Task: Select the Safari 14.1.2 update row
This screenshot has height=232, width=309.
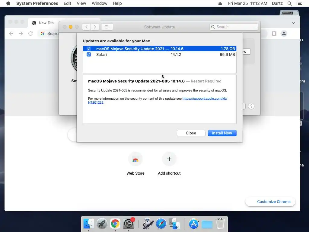Action: point(159,54)
